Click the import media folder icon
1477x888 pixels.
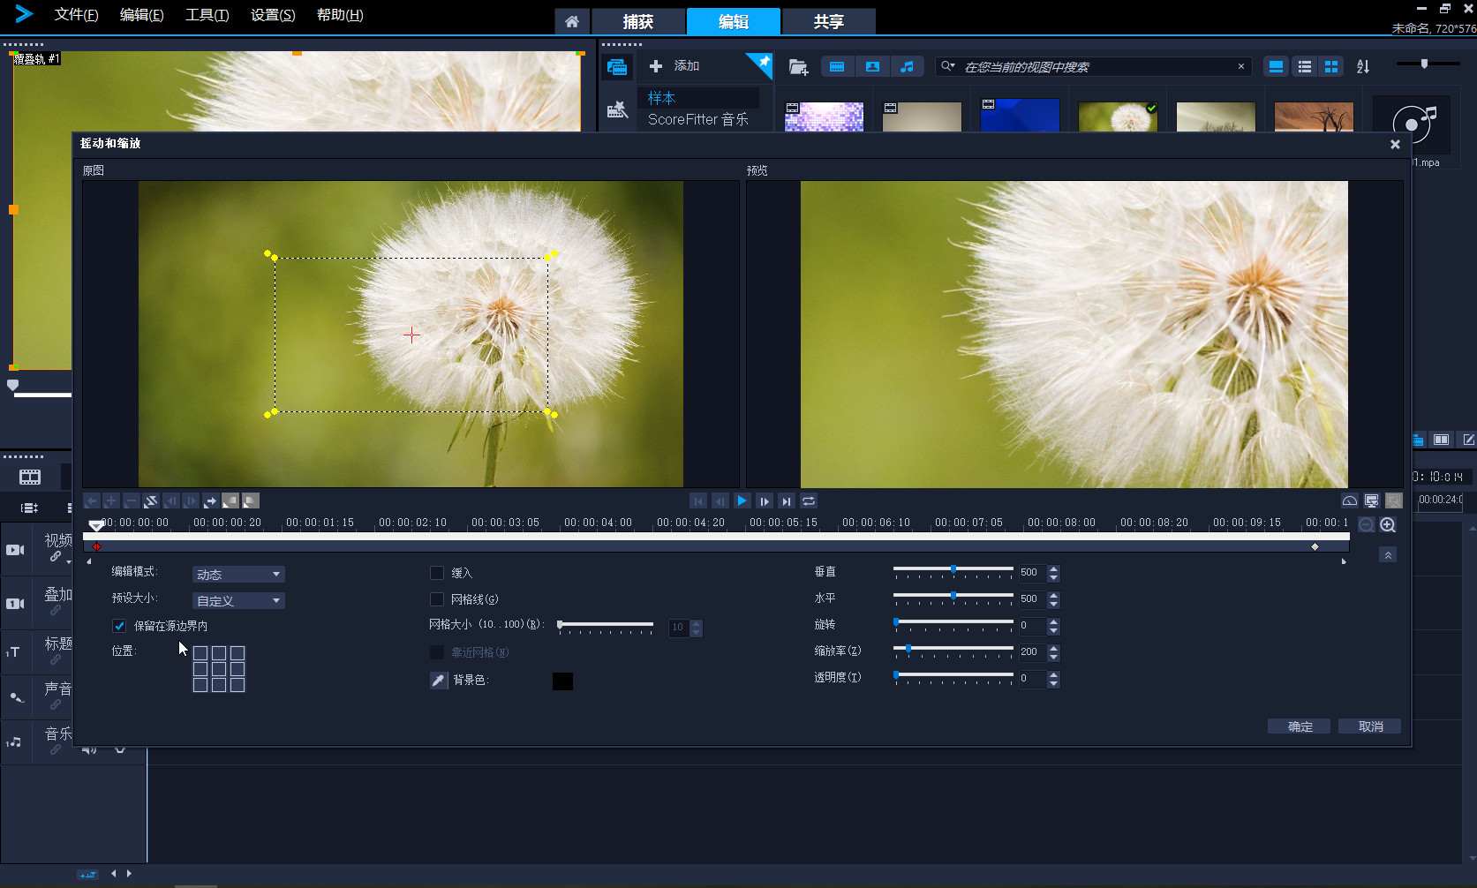pos(798,67)
